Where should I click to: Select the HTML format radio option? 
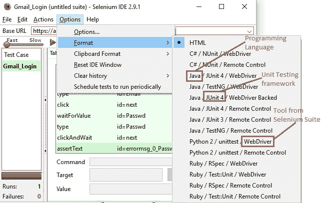(x=179, y=42)
